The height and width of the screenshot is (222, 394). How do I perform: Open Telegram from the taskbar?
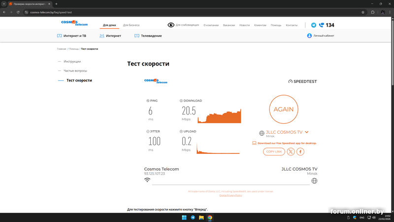pos(193,218)
